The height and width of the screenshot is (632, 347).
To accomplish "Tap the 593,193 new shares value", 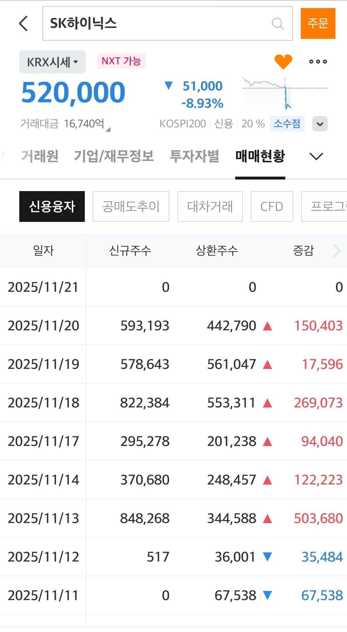I will [145, 326].
